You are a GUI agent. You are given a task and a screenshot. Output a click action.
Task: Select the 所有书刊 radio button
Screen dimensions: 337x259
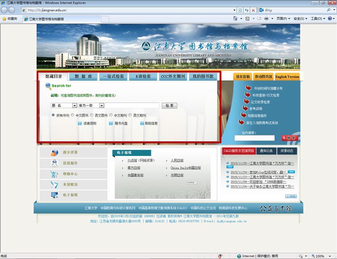(53, 115)
